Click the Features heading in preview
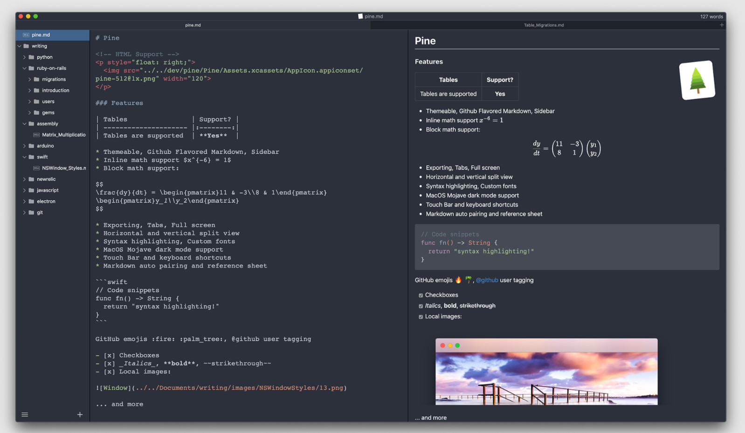This screenshot has width=745, height=433. 429,61
